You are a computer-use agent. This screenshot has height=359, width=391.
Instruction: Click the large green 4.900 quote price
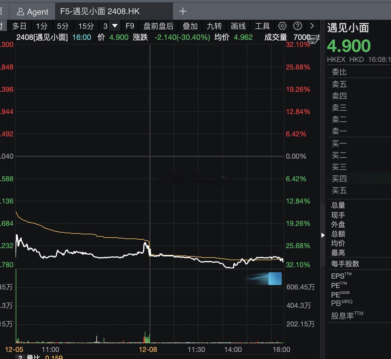[349, 46]
